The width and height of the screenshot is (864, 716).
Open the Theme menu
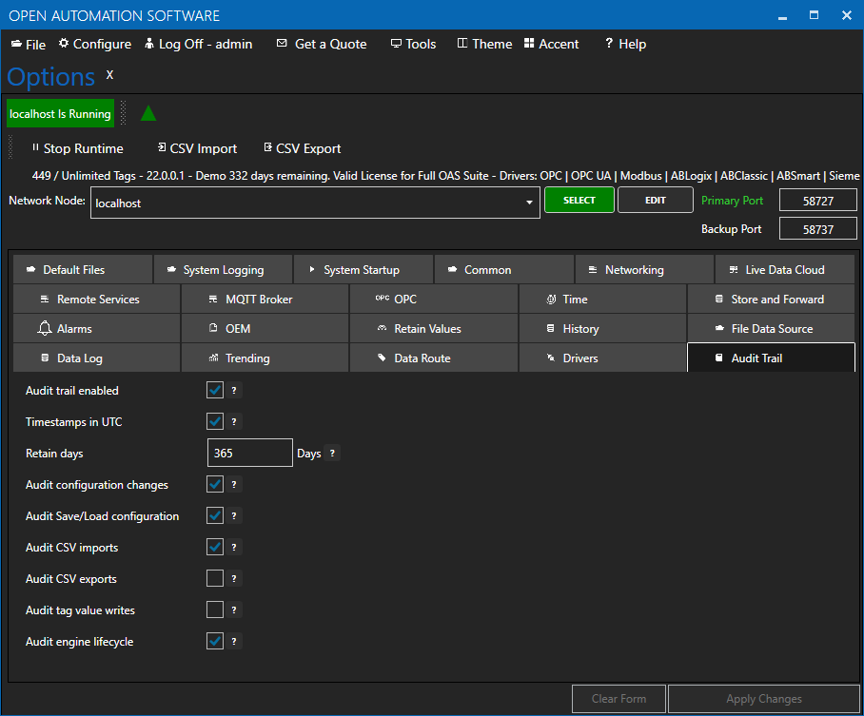[x=485, y=44]
